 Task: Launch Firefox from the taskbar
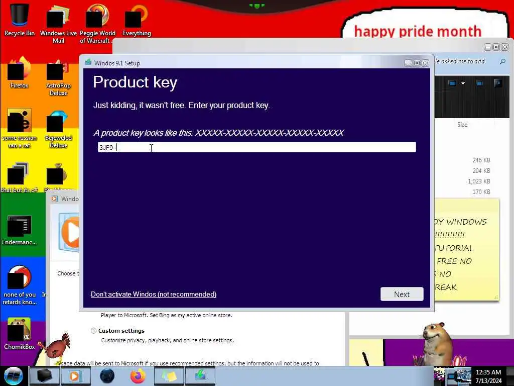pos(138,376)
